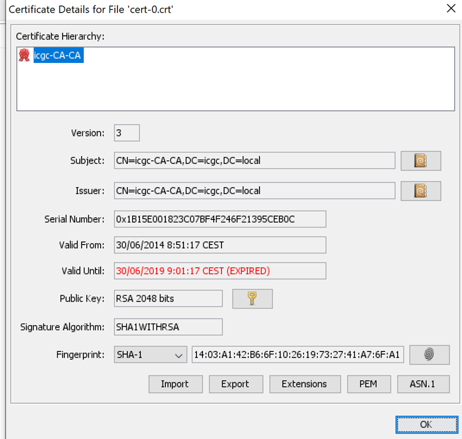Viewport: 462px width, 439px height.
Task: Click the Signature Algorithm field
Action: pos(168,327)
